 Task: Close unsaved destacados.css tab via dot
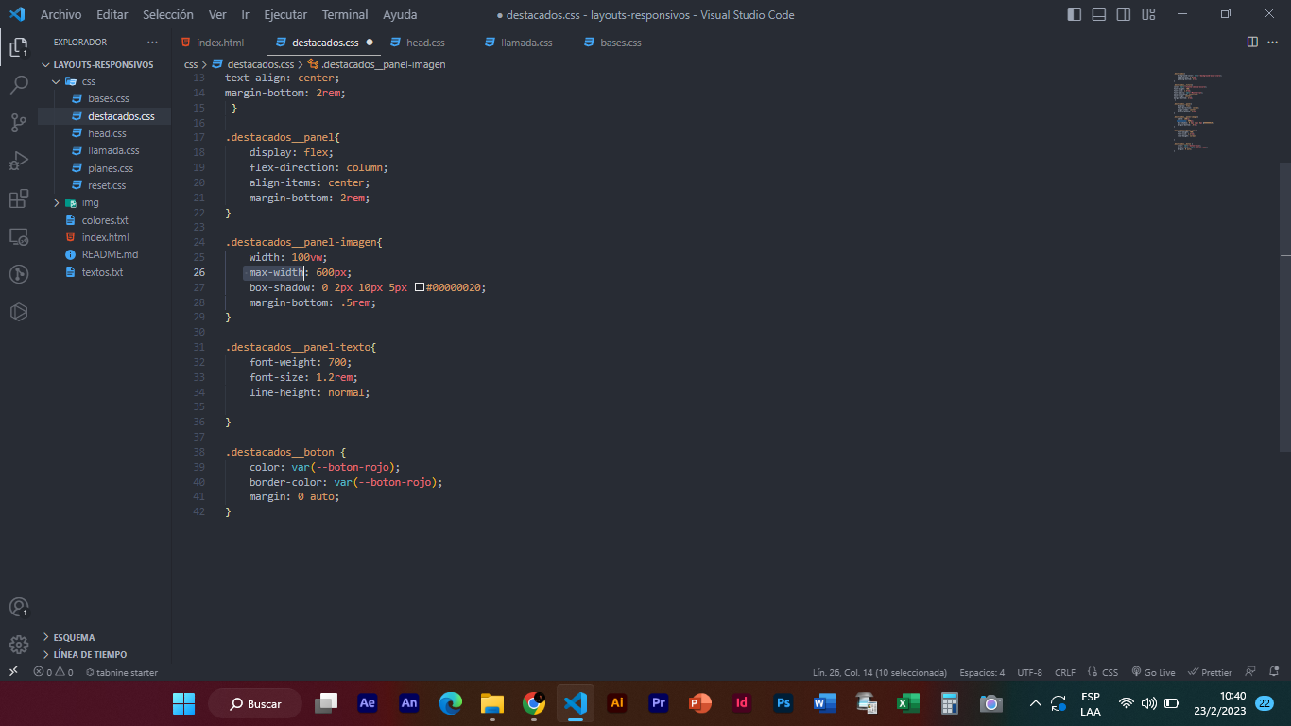[x=370, y=42]
